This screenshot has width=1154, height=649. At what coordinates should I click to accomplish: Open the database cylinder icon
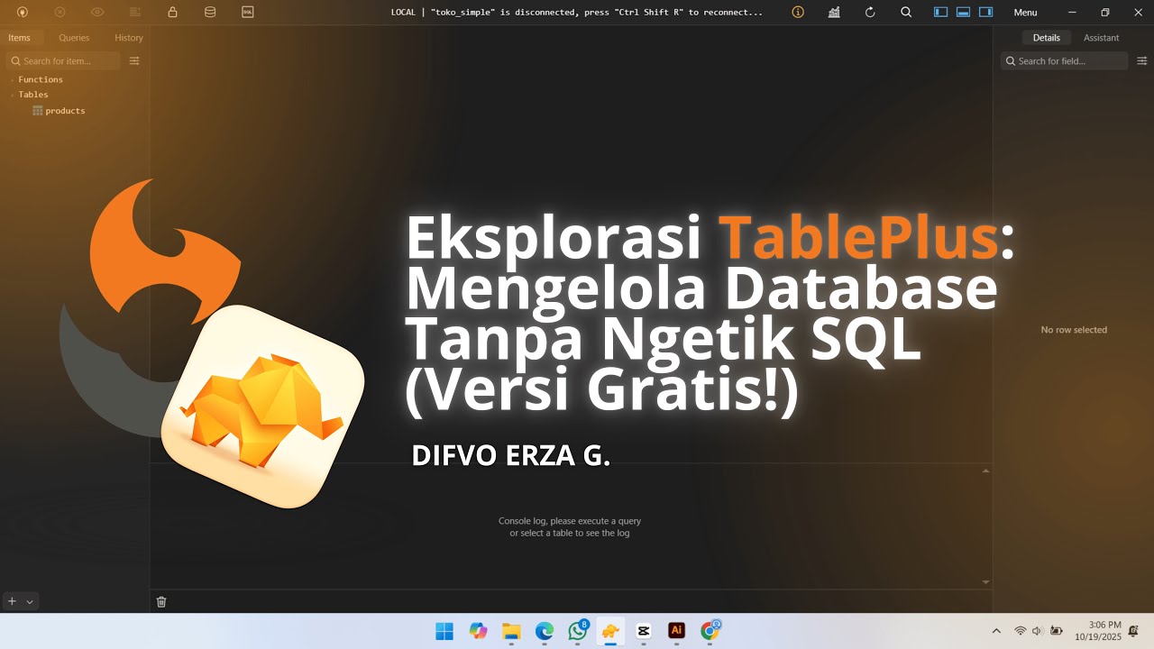coord(210,12)
